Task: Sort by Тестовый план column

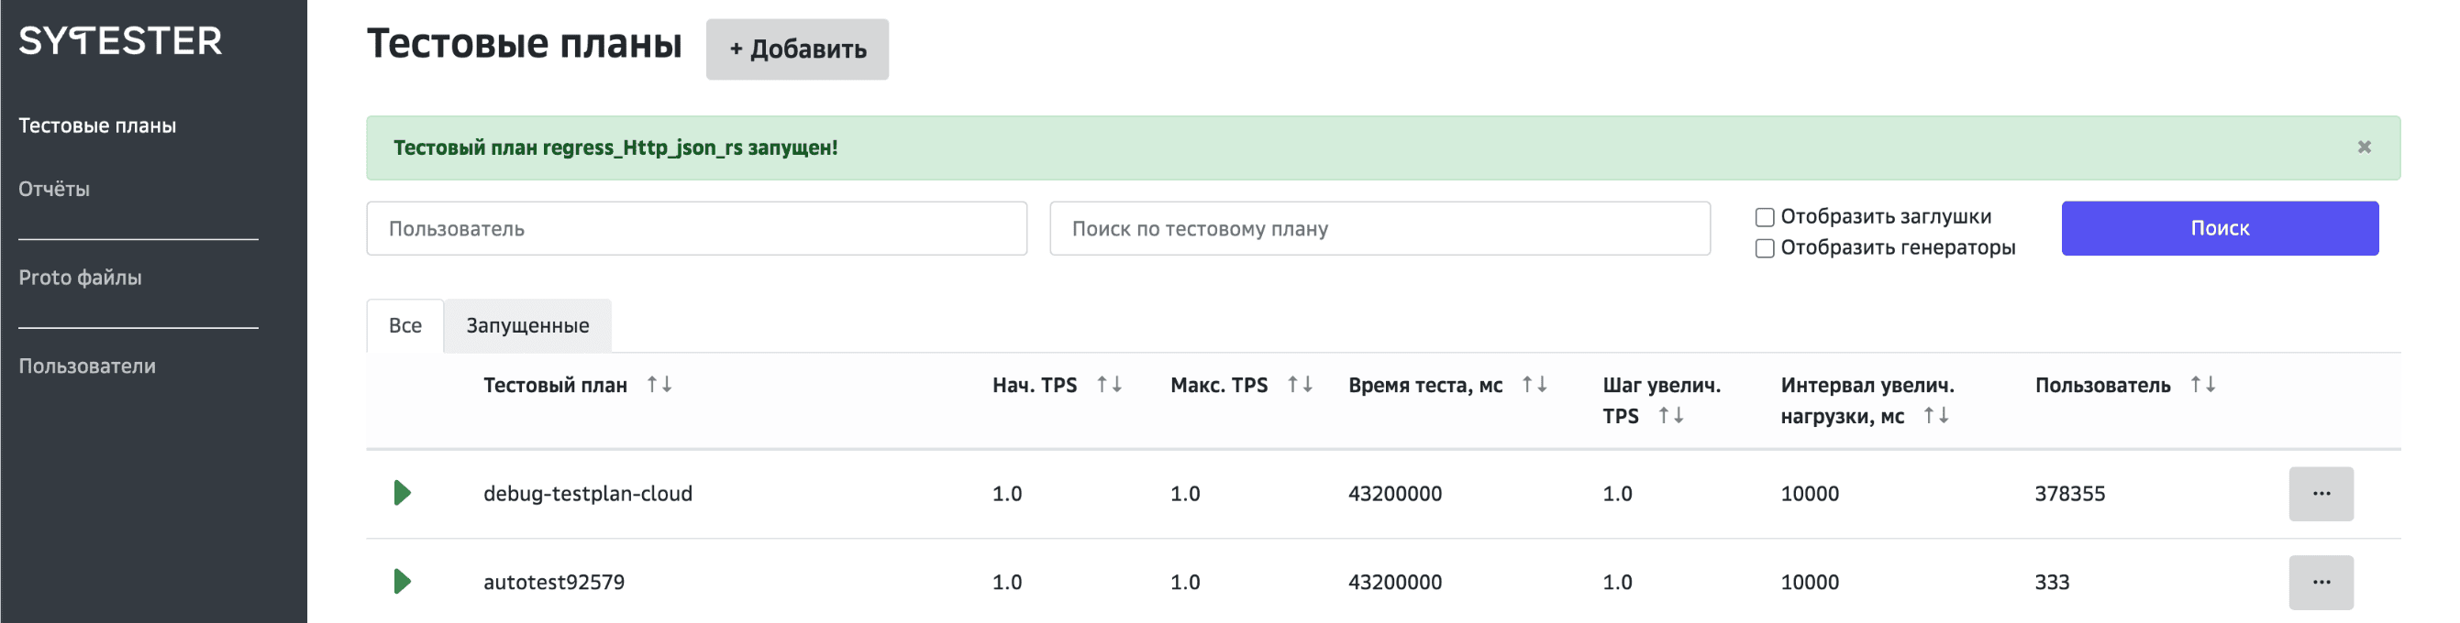Action: pyautogui.click(x=659, y=385)
